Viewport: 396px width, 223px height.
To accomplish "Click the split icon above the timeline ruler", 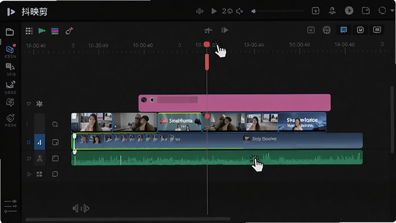I will point(208,31).
